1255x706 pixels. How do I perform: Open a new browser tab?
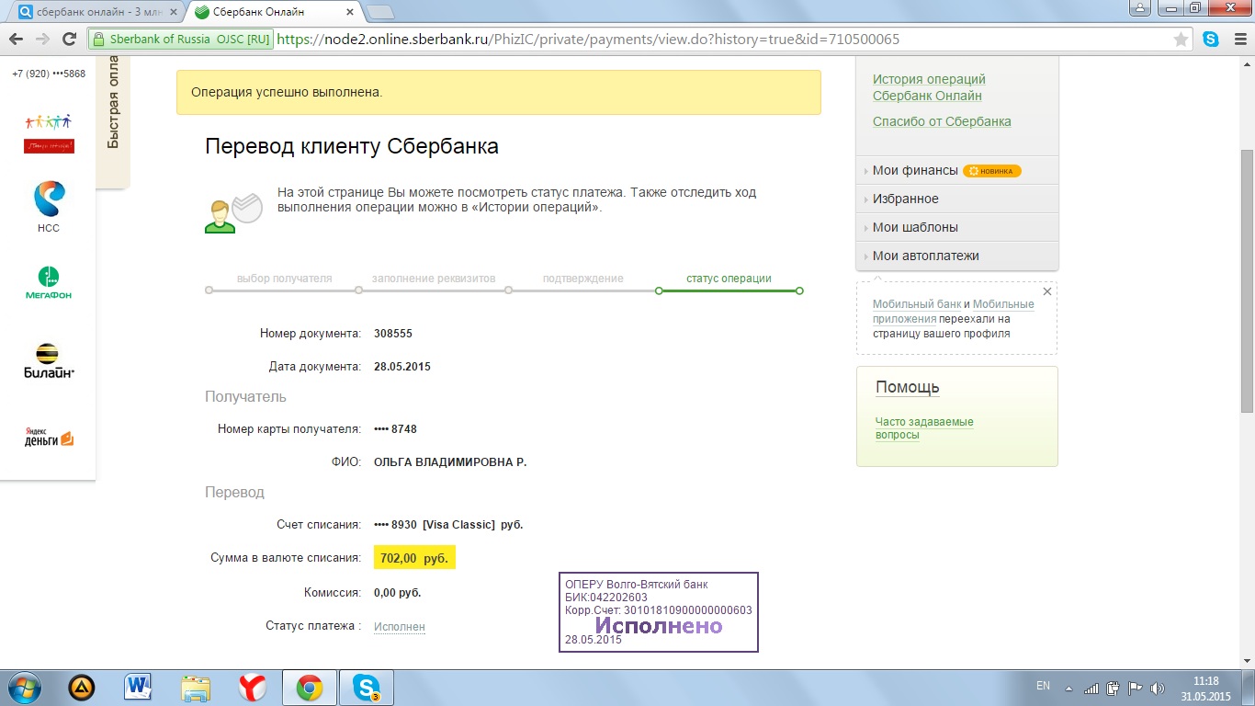click(380, 12)
